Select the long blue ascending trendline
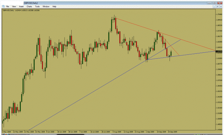Image resolution: width=224 pixels, height=135 pixels. (x=105, y=85)
